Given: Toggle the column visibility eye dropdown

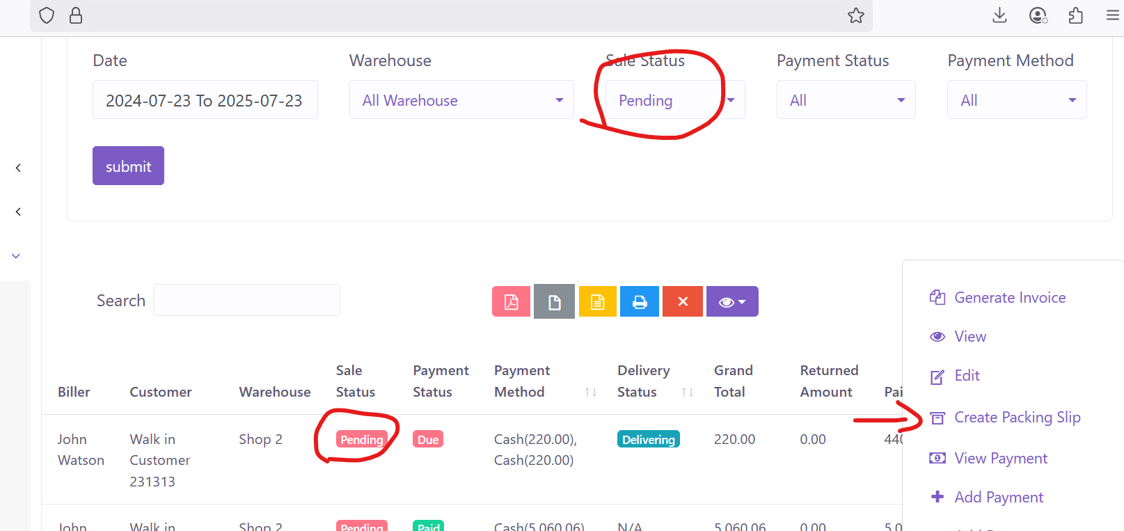Looking at the screenshot, I should pos(731,301).
